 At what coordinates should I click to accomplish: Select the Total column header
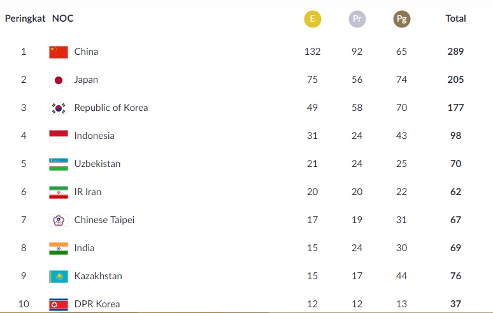point(455,18)
